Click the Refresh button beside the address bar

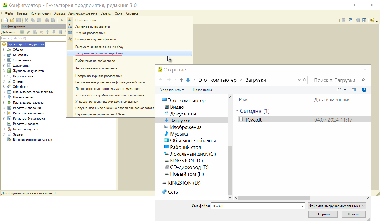[x=305, y=80]
